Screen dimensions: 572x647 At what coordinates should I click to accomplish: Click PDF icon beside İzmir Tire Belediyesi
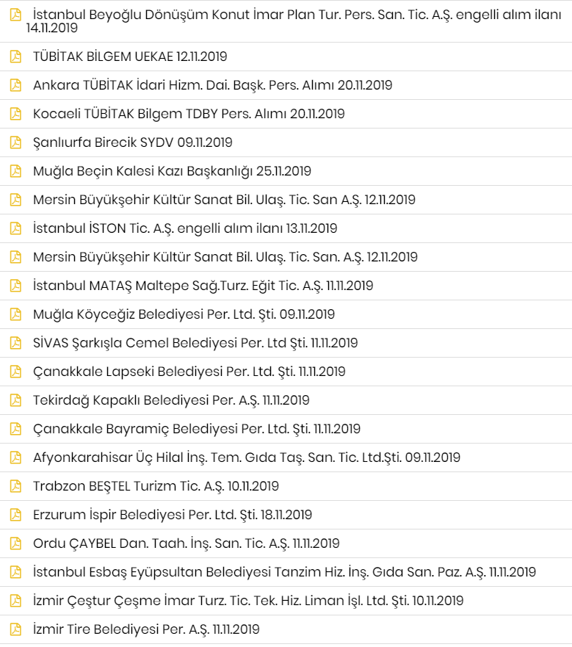tap(15, 629)
